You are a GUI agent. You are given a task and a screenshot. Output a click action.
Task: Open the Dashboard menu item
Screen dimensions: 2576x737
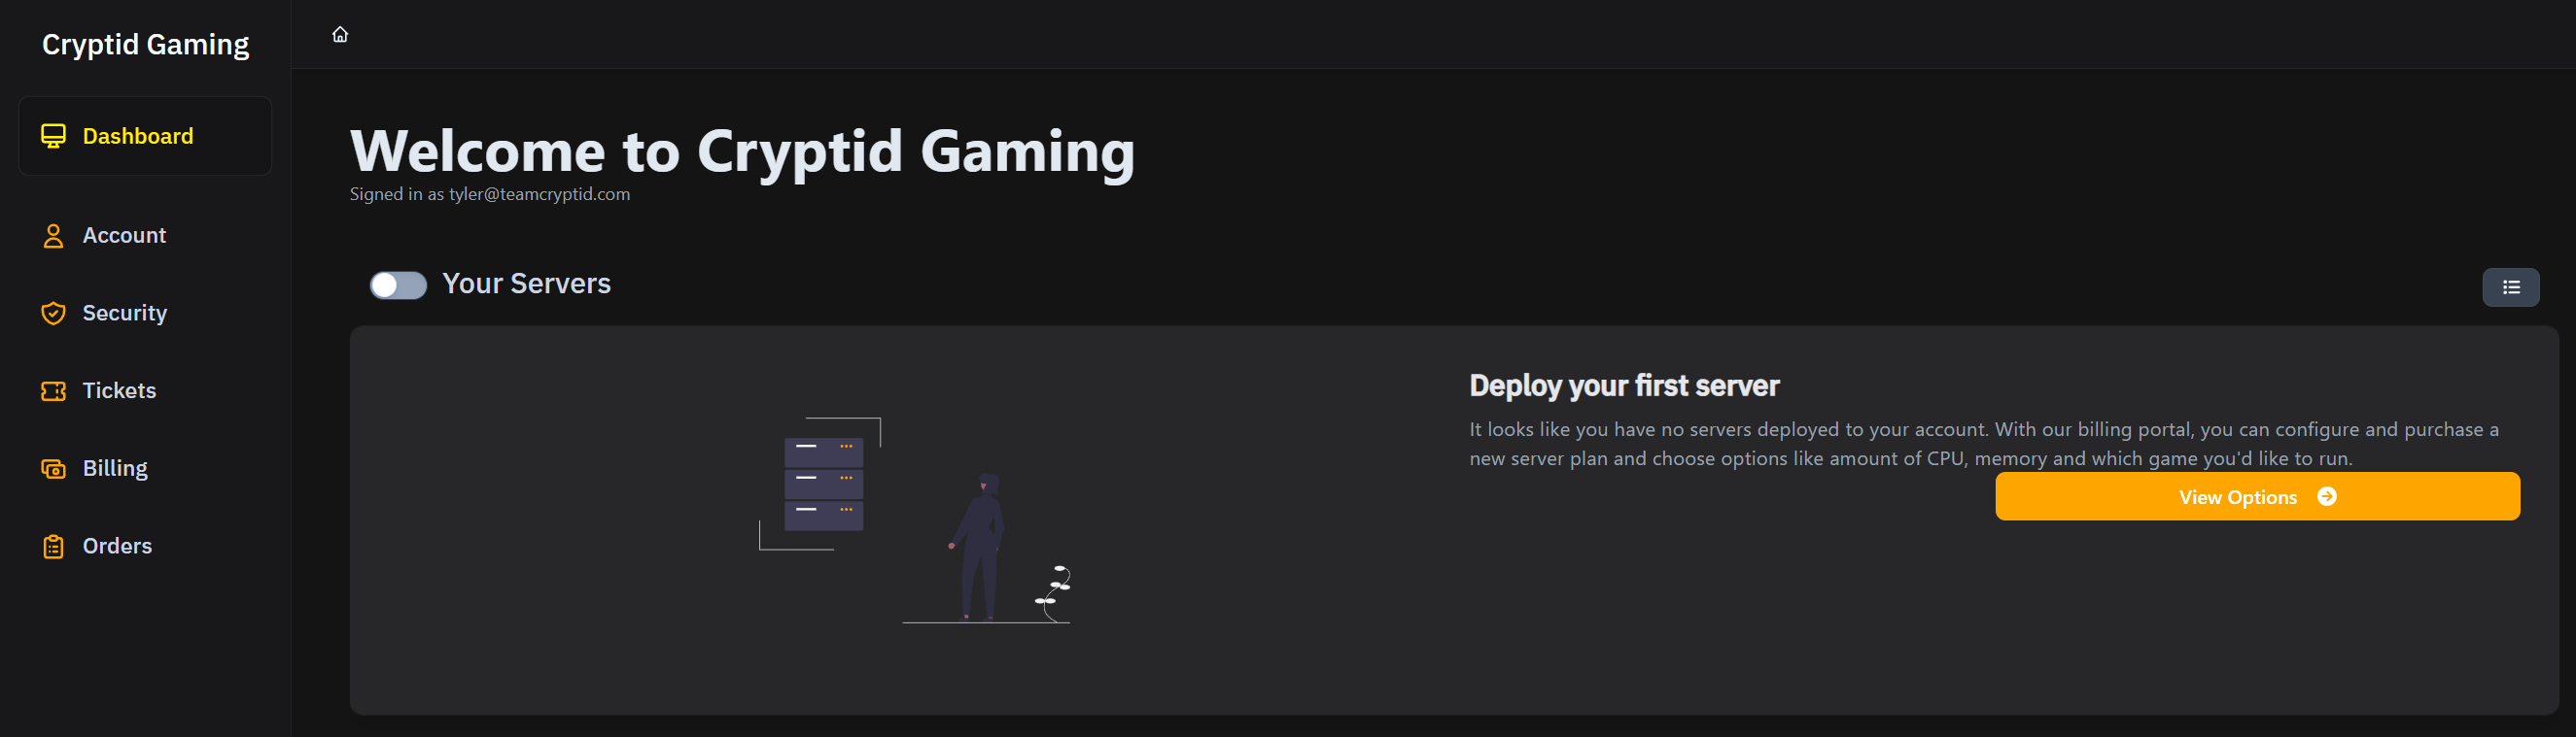(145, 136)
